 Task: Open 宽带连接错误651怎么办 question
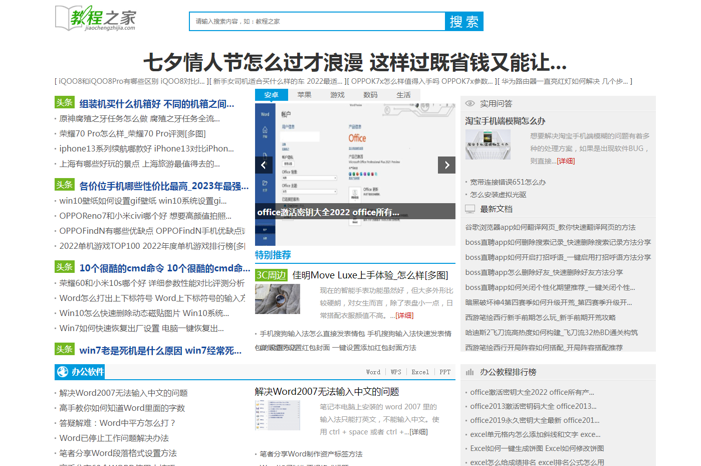tap(508, 182)
